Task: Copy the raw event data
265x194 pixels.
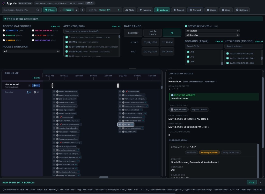Action: click(x=252, y=182)
